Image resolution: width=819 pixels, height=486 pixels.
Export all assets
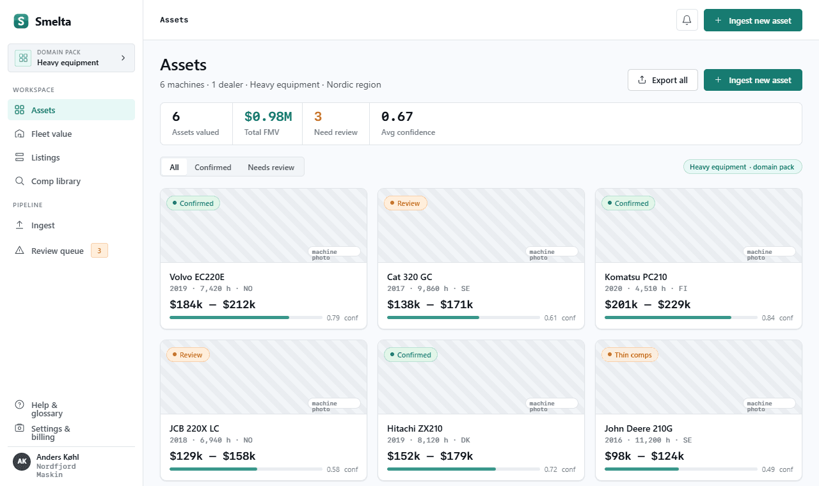[663, 80]
